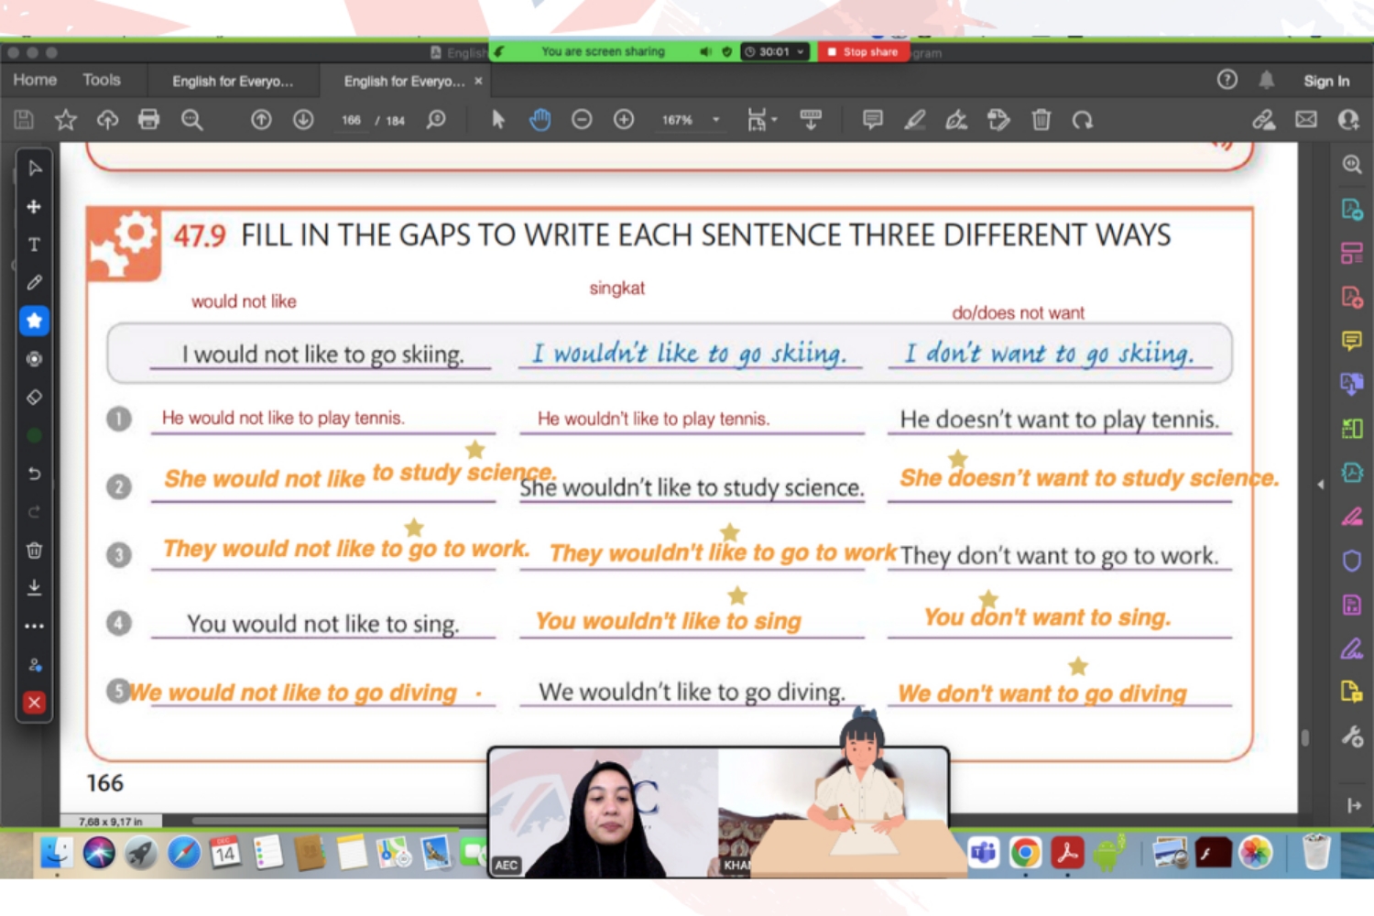Select the Text annotation tool
The image size is (1374, 916).
(x=34, y=245)
